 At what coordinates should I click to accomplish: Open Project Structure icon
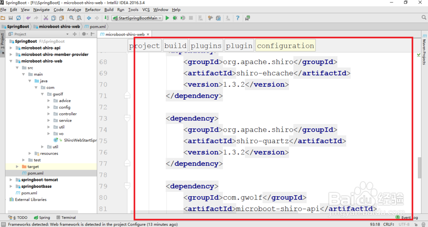tap(218, 18)
